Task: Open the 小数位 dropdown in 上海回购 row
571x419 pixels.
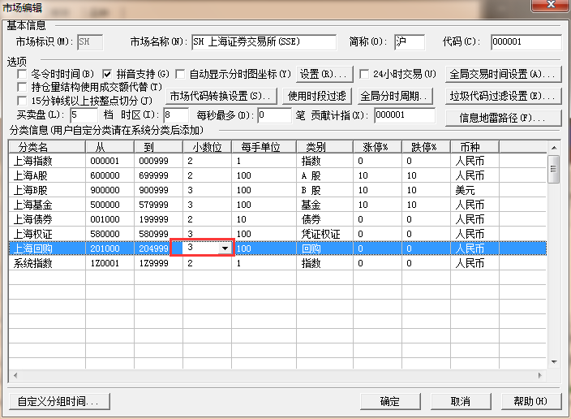Action: [x=225, y=248]
